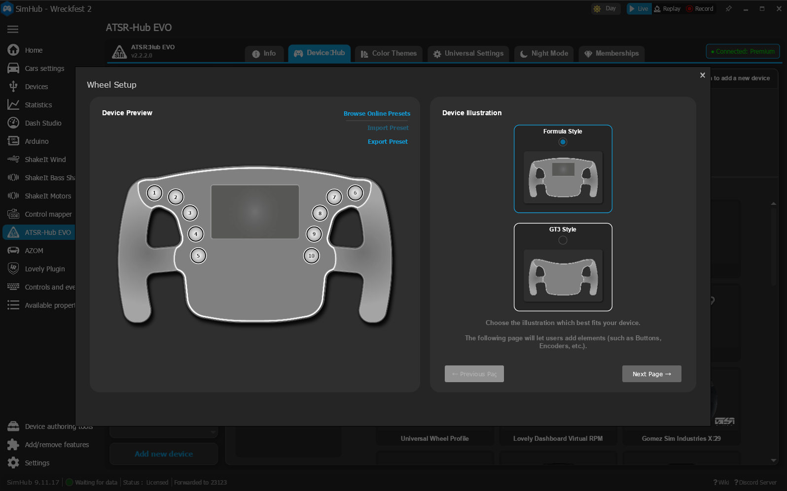Open the Device Hub tab
Viewport: 787px width, 491px height.
click(320, 53)
